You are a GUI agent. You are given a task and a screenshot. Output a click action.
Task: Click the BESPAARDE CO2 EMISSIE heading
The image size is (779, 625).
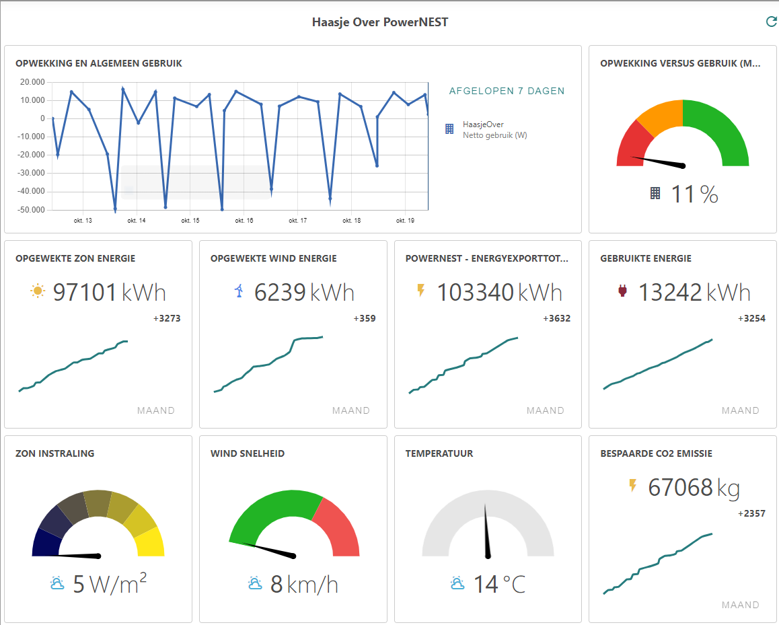pyautogui.click(x=657, y=453)
